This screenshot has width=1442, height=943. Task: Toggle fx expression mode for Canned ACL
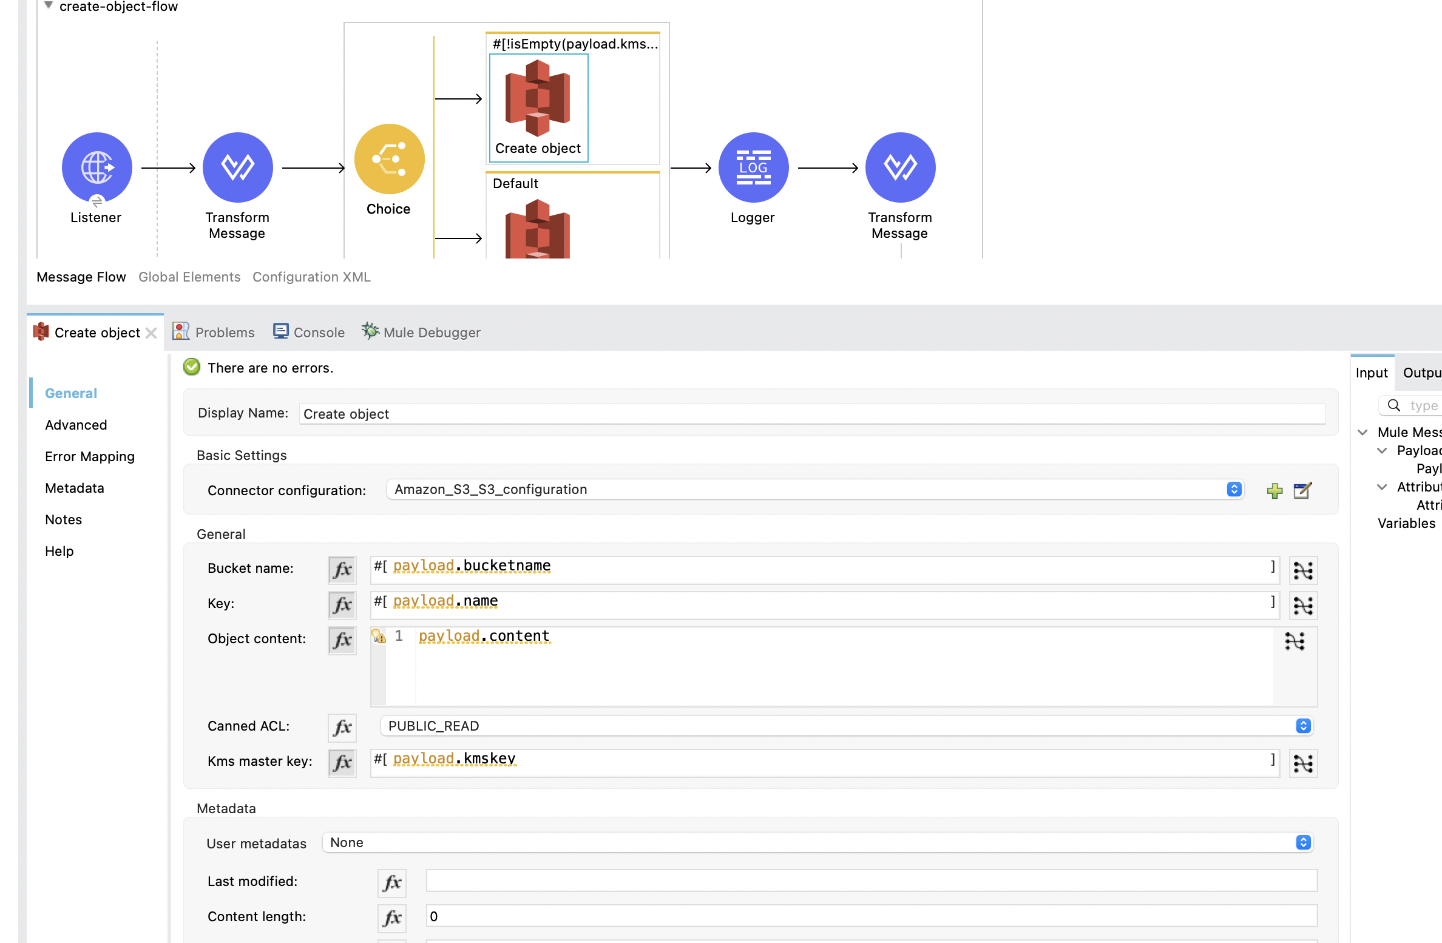(342, 728)
